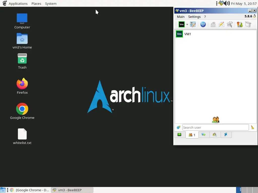Image resolution: width=258 pixels, height=193 pixels.
Task: Click the Linux penguin icon near version
Action: (254, 16)
